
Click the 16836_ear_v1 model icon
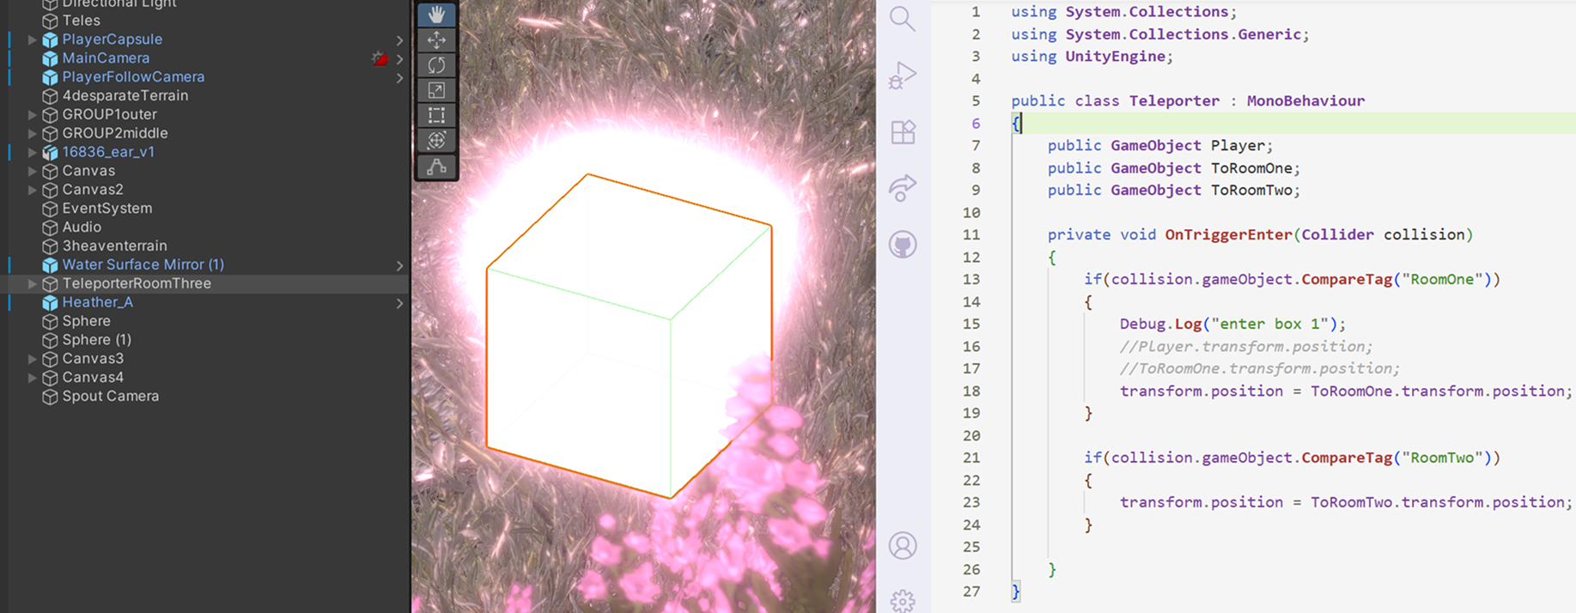pos(50,152)
